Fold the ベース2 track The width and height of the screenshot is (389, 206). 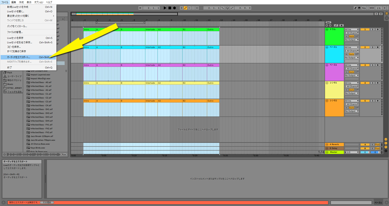coord(327,65)
